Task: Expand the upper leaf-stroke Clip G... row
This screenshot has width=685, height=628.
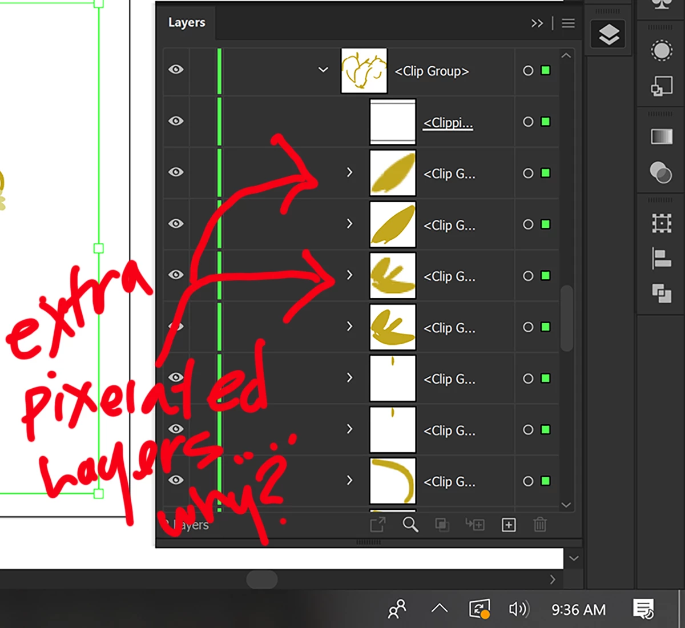Action: (x=349, y=172)
